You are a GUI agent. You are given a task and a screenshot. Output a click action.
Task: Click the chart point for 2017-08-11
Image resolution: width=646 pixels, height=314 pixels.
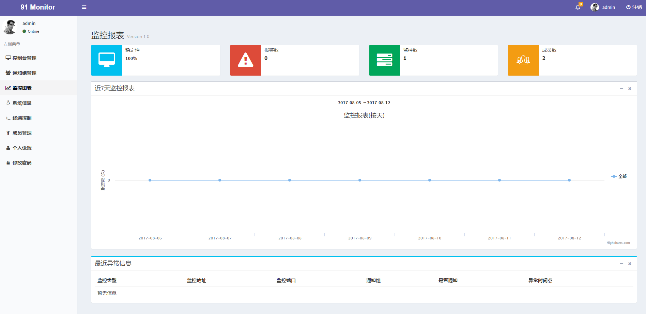(499, 180)
